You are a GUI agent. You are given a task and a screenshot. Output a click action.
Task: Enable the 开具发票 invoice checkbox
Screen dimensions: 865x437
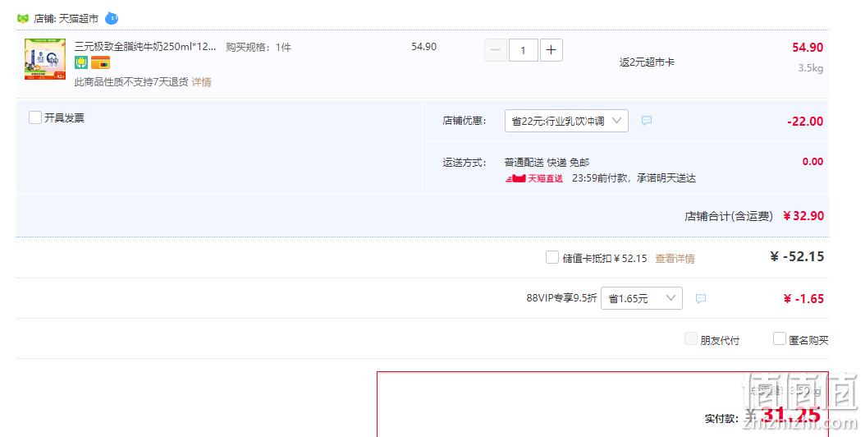[35, 117]
